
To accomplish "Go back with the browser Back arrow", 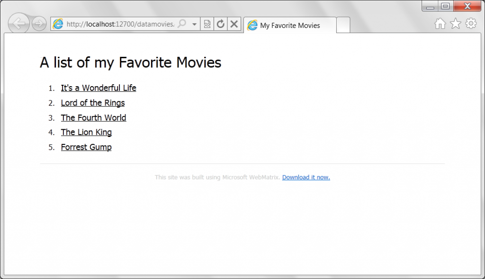I will 19,24.
